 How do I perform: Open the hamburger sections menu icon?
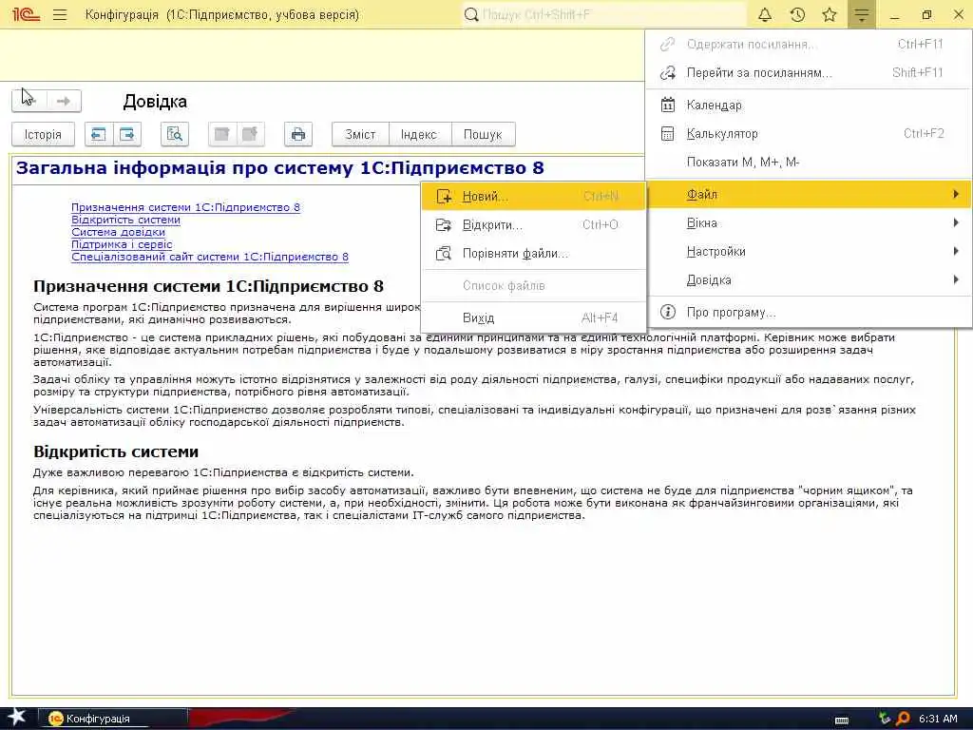(60, 14)
